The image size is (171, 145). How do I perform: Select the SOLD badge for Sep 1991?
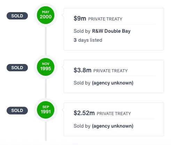click(x=17, y=111)
